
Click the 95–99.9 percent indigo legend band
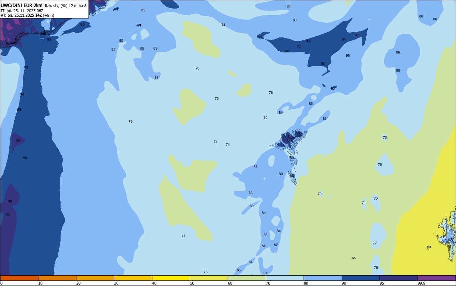click(399, 278)
